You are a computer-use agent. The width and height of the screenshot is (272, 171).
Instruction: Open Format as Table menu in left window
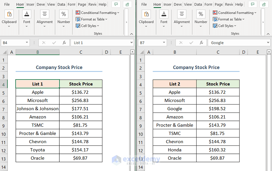(x=91, y=19)
